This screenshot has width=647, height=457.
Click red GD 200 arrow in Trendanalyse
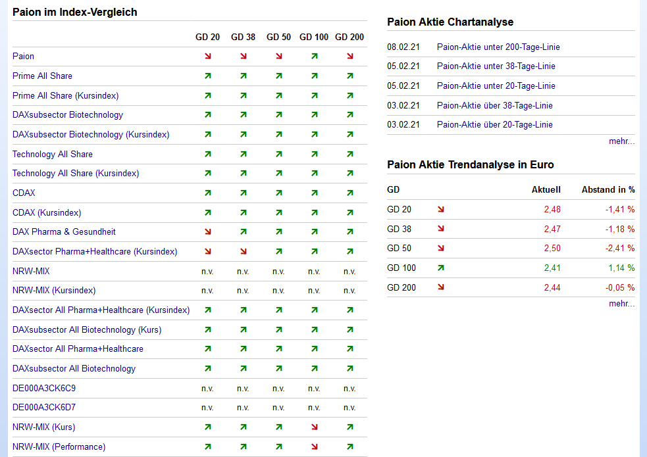440,287
